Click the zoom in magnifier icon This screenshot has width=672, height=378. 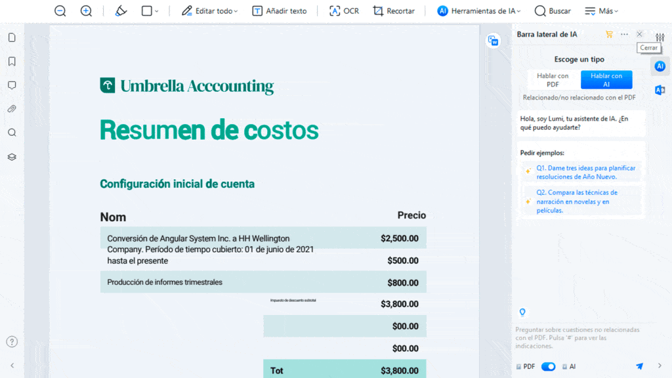[x=86, y=11]
